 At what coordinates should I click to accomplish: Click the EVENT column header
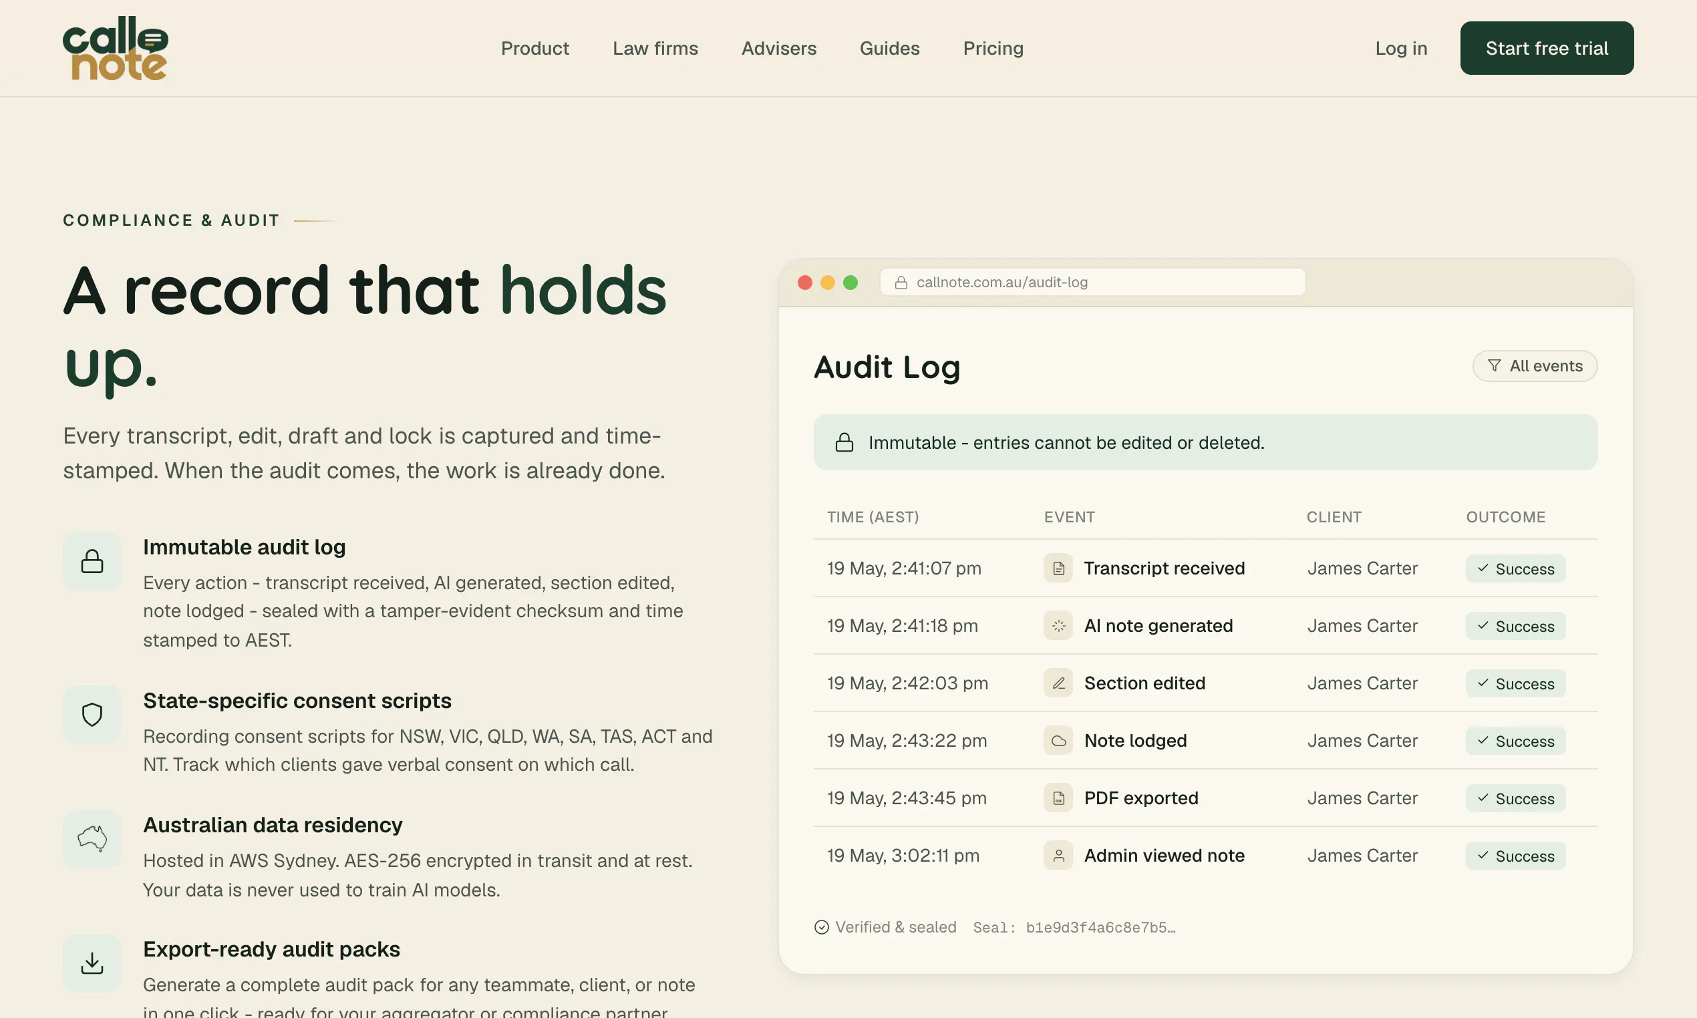click(1070, 517)
